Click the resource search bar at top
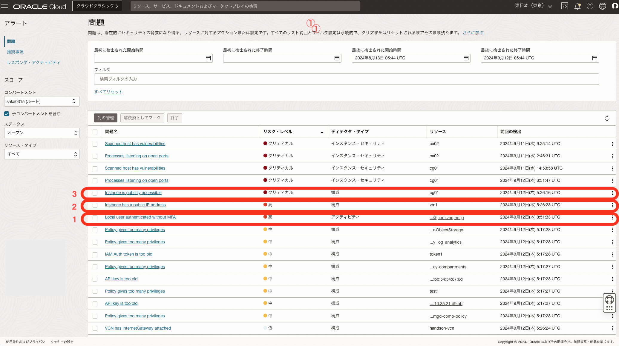This screenshot has height=346, width=619. (245, 6)
